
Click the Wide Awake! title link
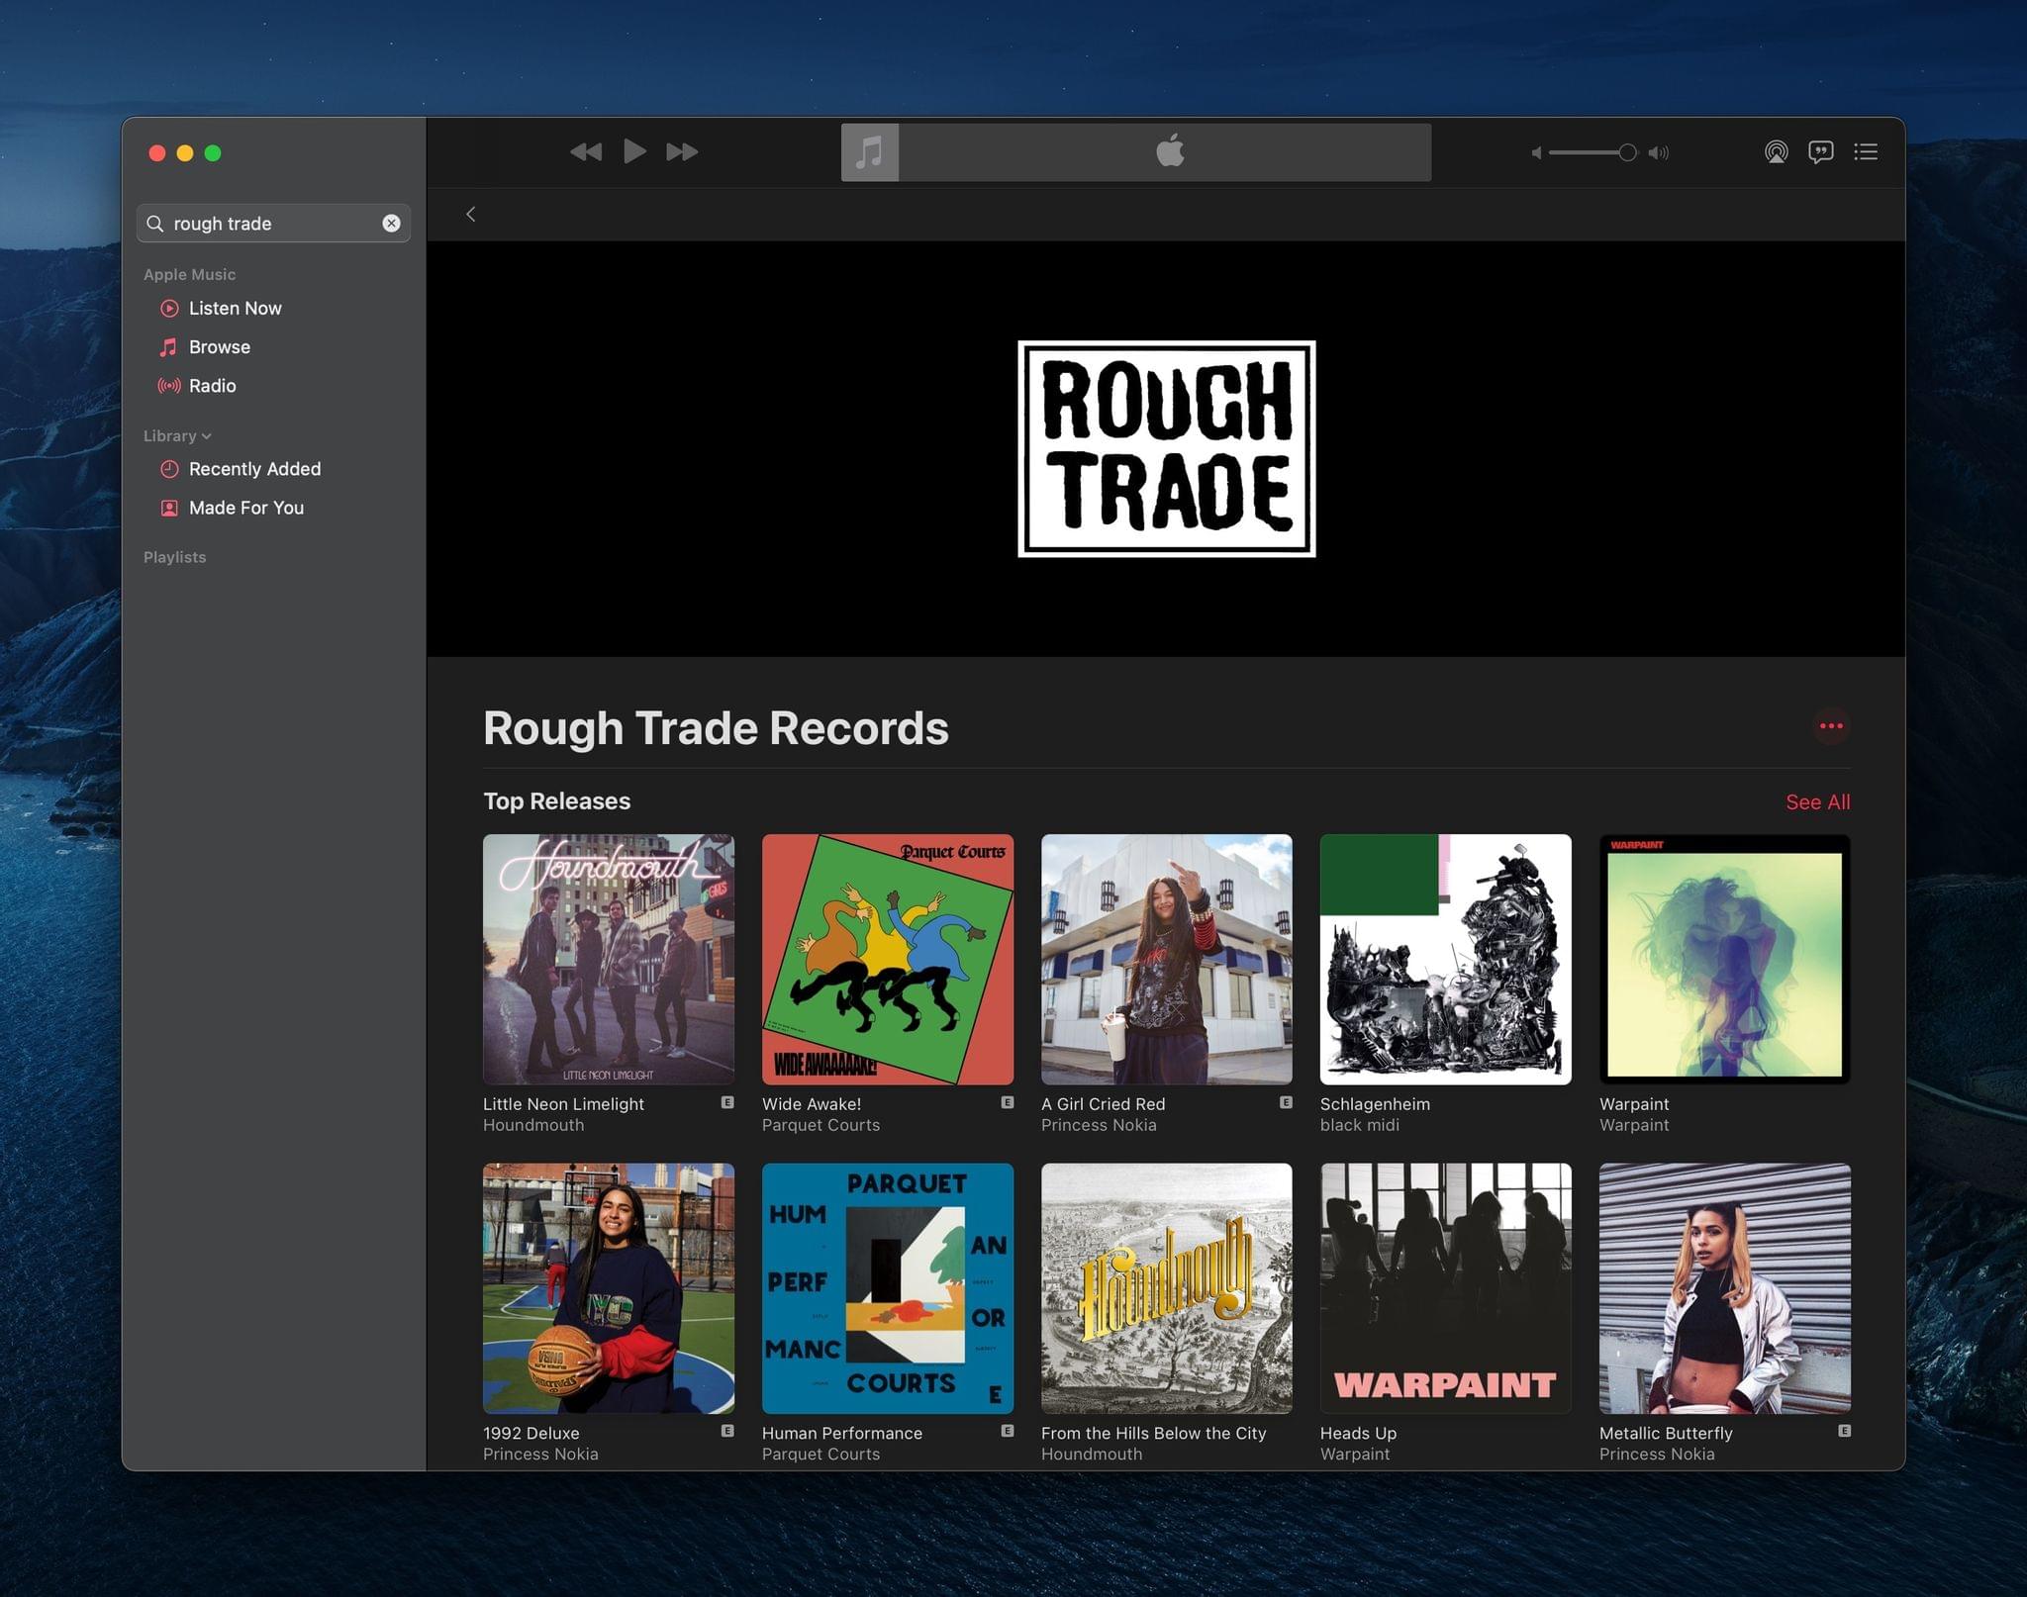[812, 1103]
